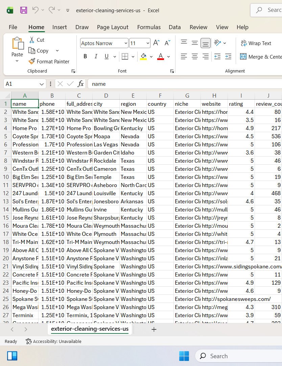Open the font name combo box

[104, 43]
